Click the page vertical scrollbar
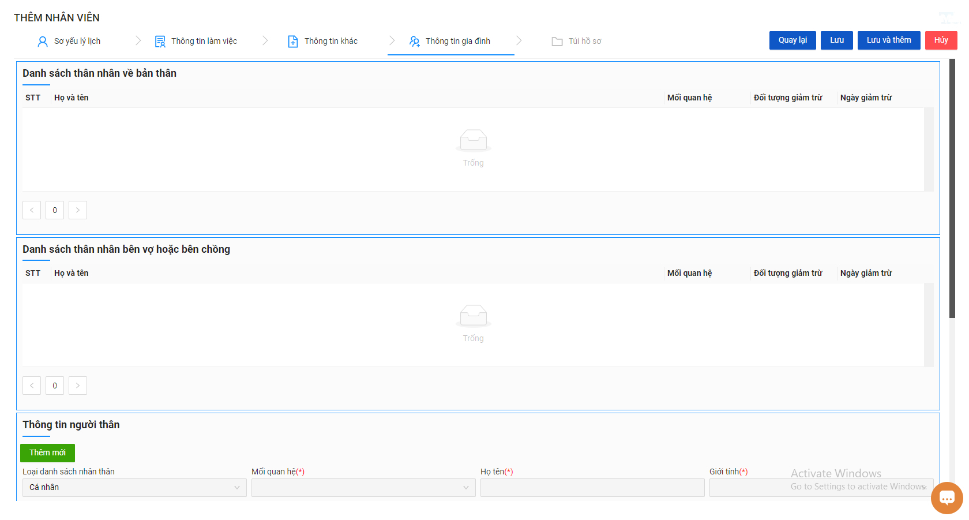Image resolution: width=969 pixels, height=520 pixels. tap(952, 188)
